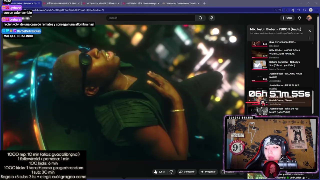Open browser favorites list icon

[x=299, y=10]
